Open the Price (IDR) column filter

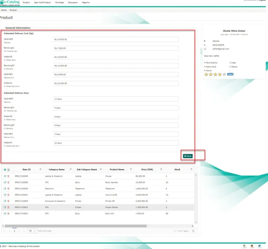pos(161,170)
